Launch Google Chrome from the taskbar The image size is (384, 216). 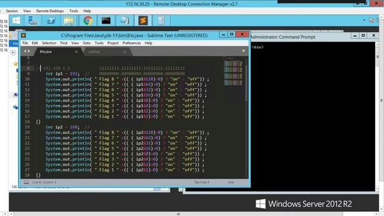88,20
